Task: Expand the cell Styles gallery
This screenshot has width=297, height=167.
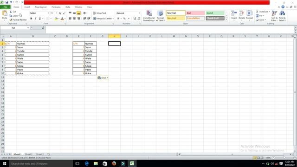Action: (x=226, y=19)
